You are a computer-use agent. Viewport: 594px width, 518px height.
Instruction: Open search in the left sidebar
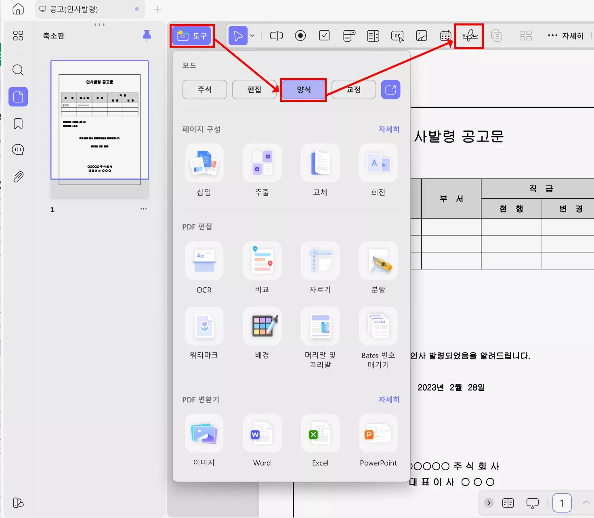18,70
